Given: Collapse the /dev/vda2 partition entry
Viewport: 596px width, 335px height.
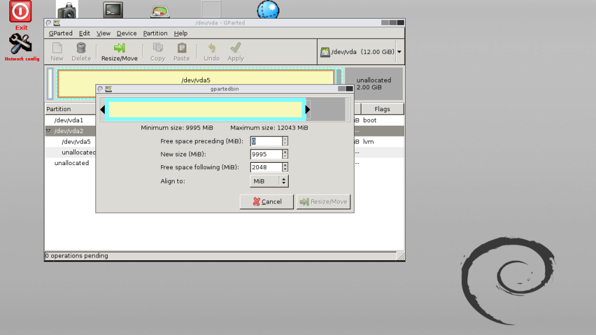Looking at the screenshot, I should coord(49,130).
